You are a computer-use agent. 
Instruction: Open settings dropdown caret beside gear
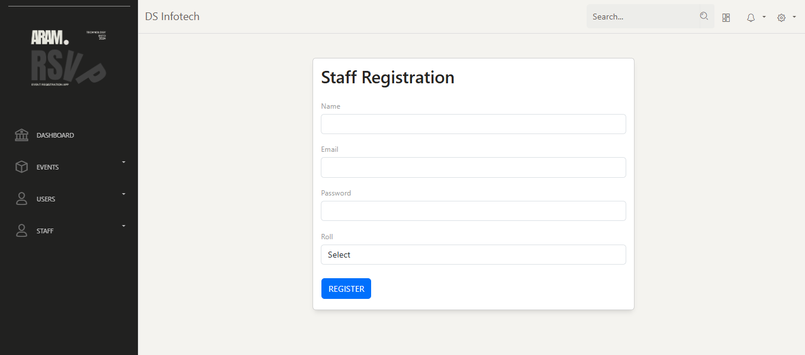click(x=794, y=17)
